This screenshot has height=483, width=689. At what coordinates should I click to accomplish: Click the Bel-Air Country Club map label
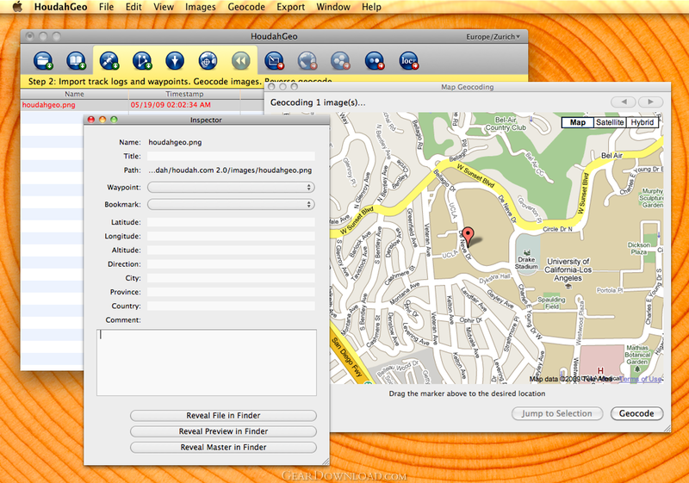point(506,124)
